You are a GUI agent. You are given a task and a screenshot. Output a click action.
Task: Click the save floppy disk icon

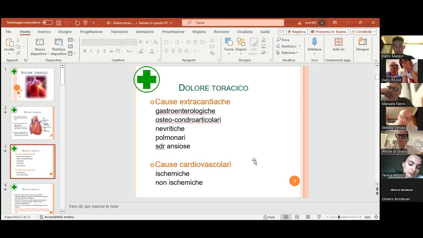[58, 23]
